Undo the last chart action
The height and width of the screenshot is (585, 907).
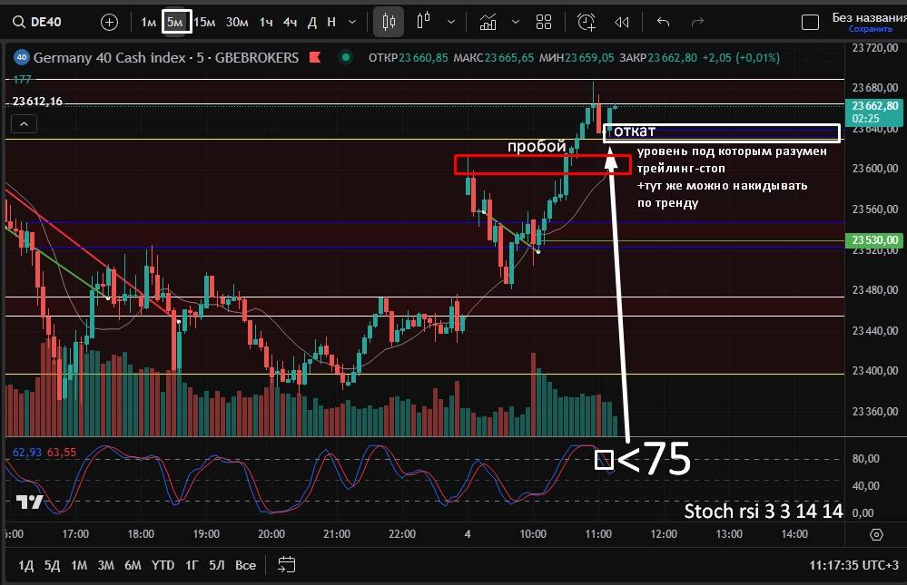(663, 22)
